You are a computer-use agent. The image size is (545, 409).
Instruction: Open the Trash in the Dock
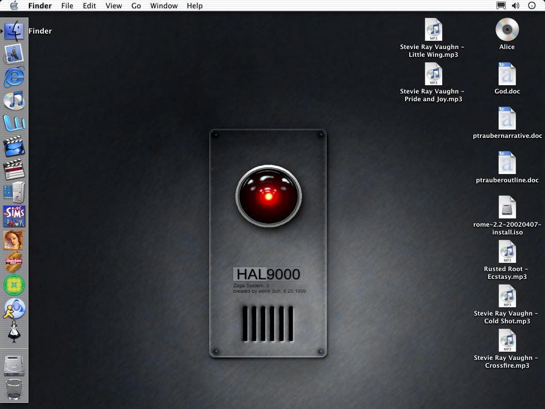[14, 389]
